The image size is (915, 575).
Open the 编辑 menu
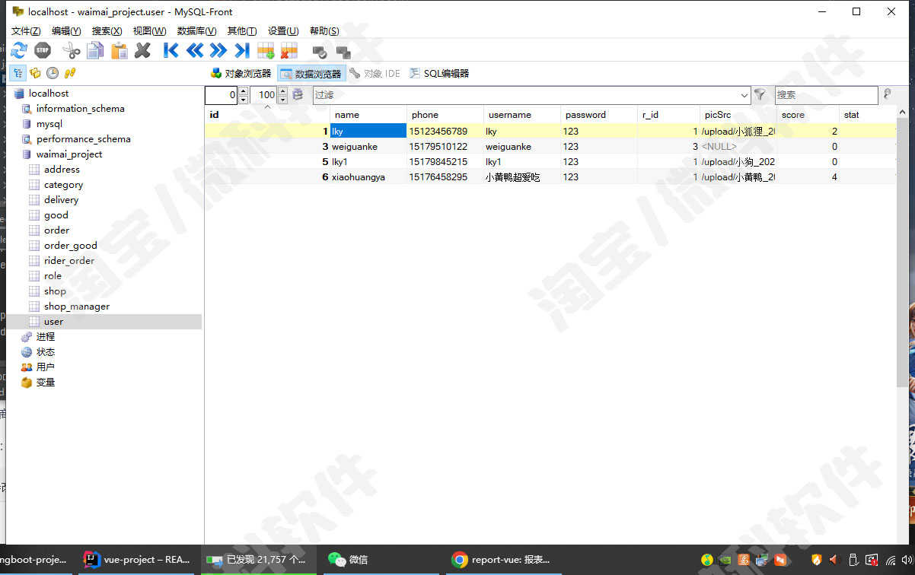click(x=66, y=30)
